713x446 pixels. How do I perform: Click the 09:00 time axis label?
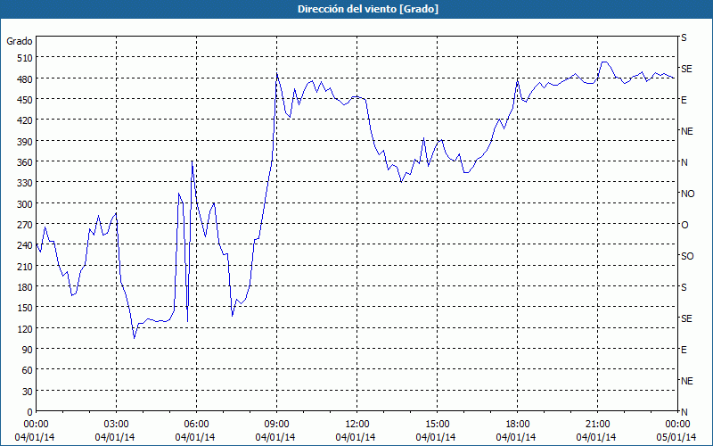[x=277, y=425]
